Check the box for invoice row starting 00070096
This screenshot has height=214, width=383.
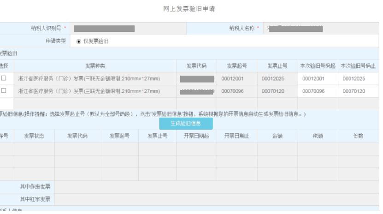pos(4,91)
